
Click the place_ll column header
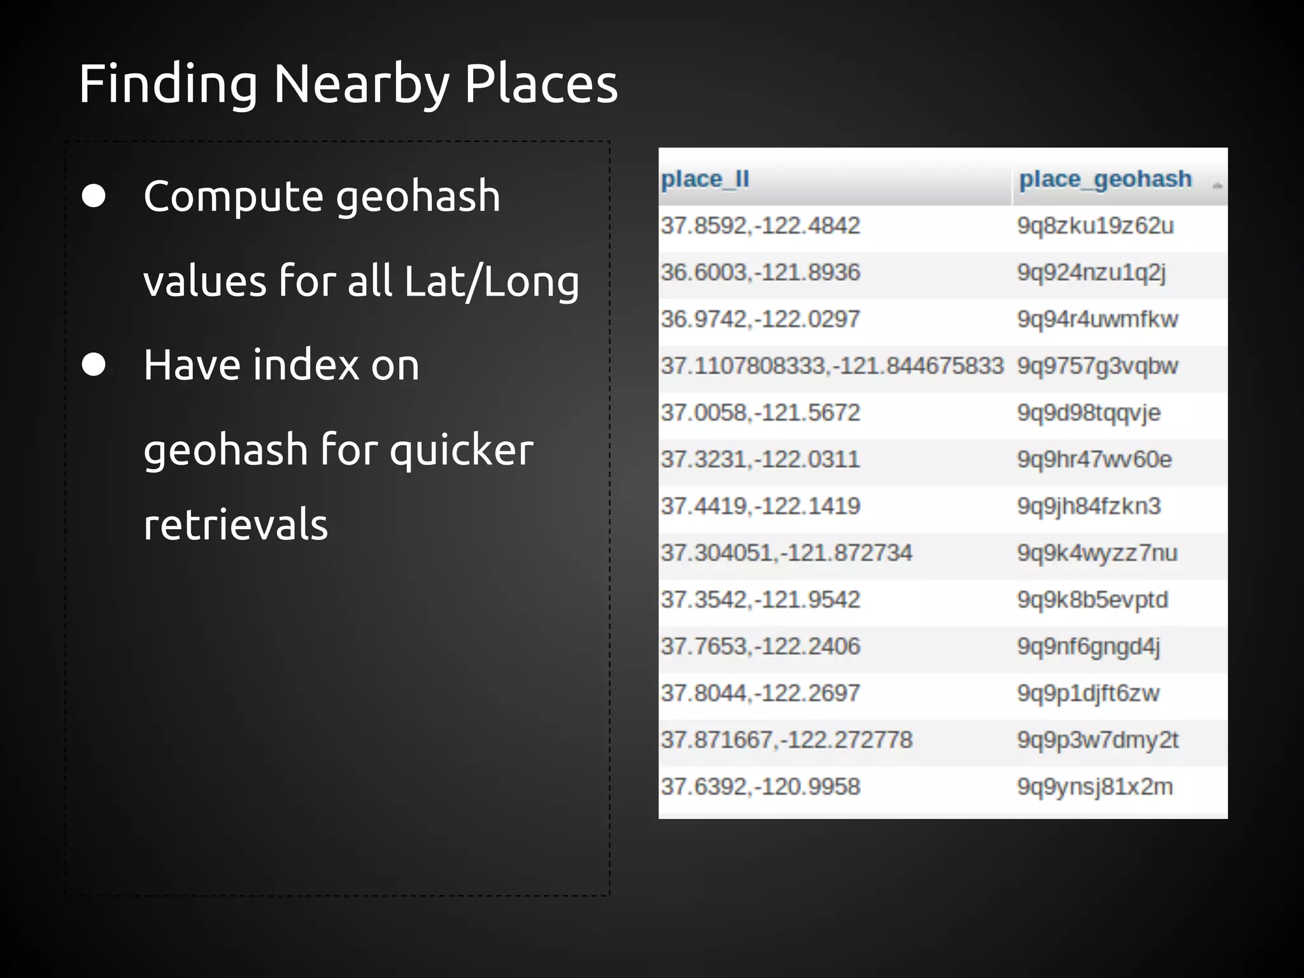click(705, 180)
